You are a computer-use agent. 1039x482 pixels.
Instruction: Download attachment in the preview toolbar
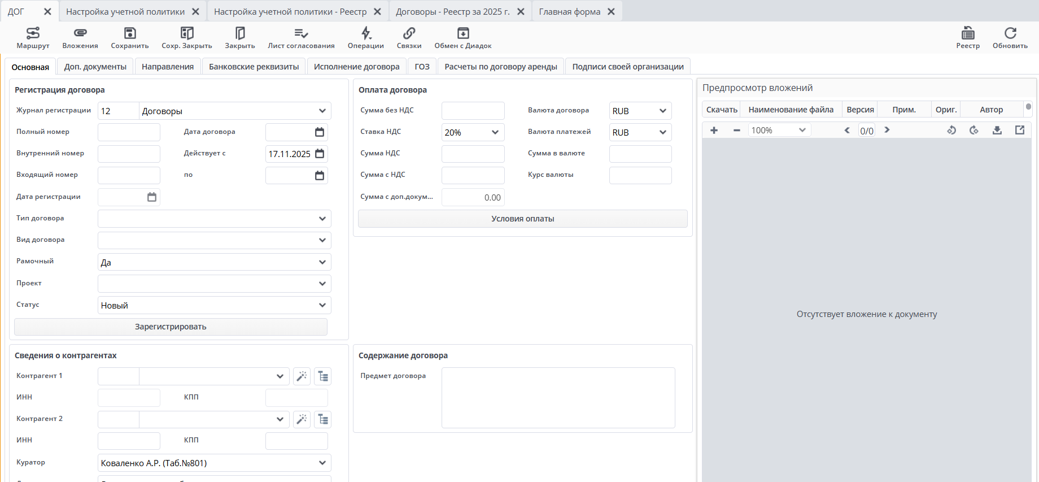997,131
